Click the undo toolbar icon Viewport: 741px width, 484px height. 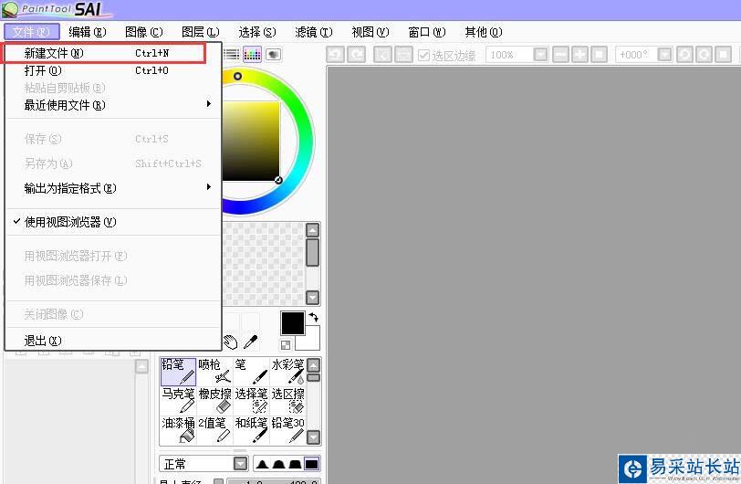tap(335, 55)
